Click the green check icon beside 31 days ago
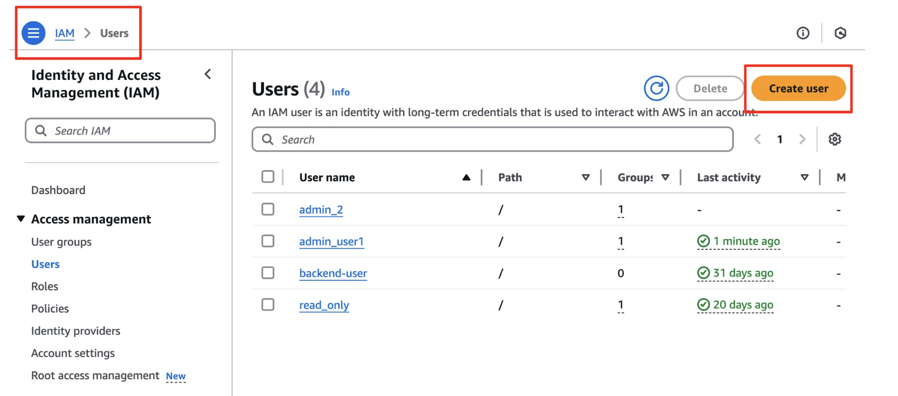The width and height of the screenshot is (898, 396). point(703,273)
